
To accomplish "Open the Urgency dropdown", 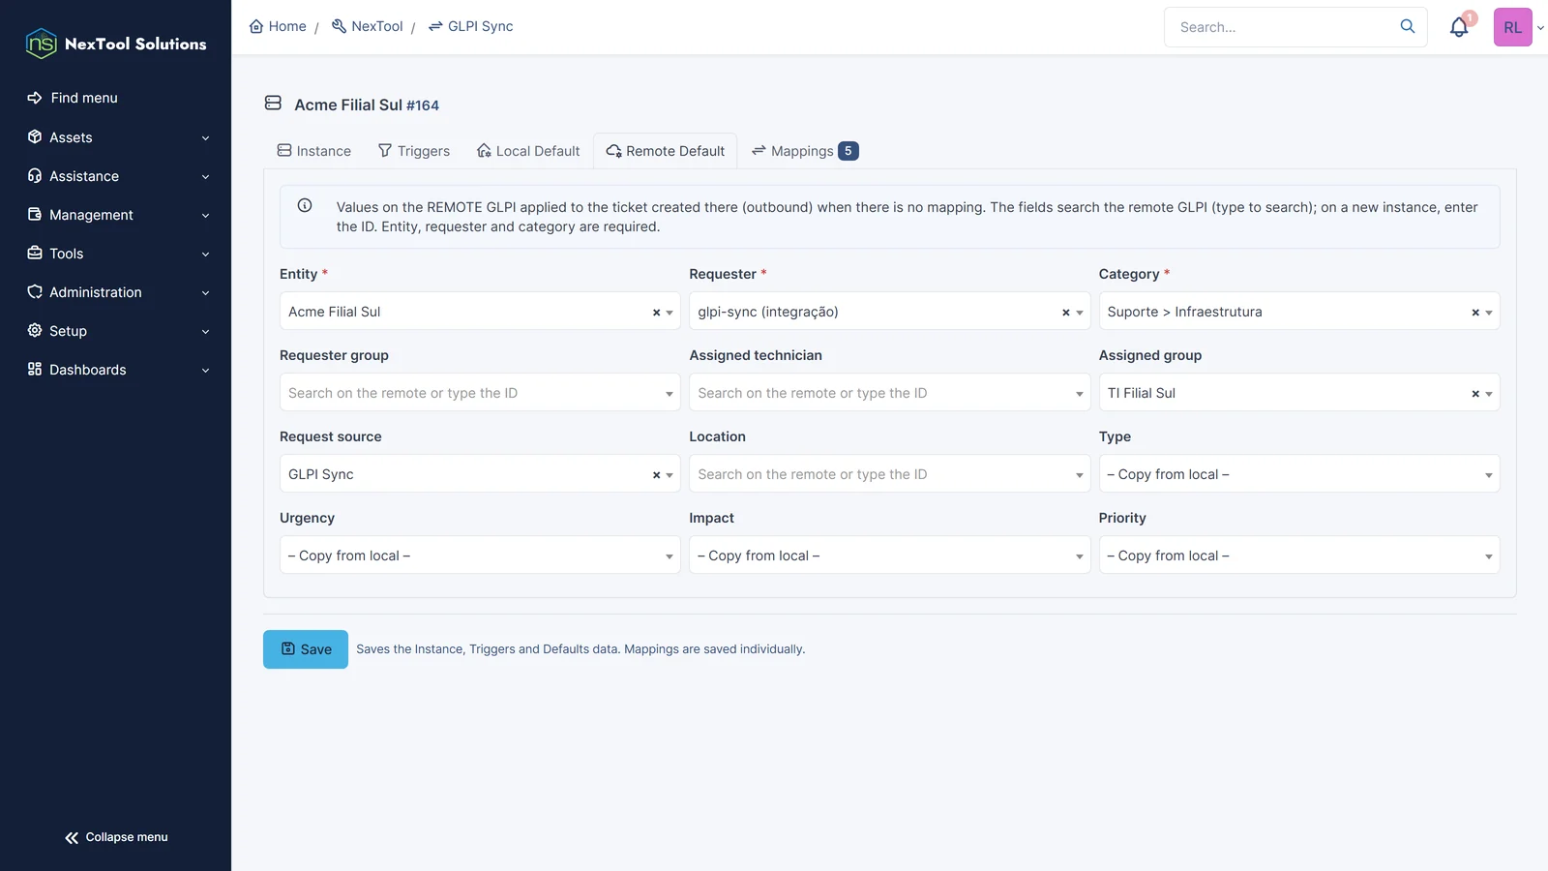I will point(480,556).
